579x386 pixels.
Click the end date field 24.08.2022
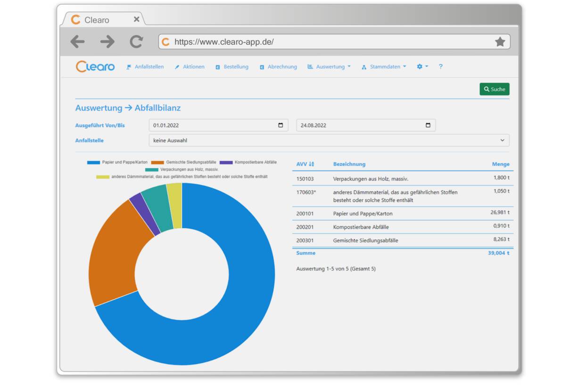[x=366, y=125]
